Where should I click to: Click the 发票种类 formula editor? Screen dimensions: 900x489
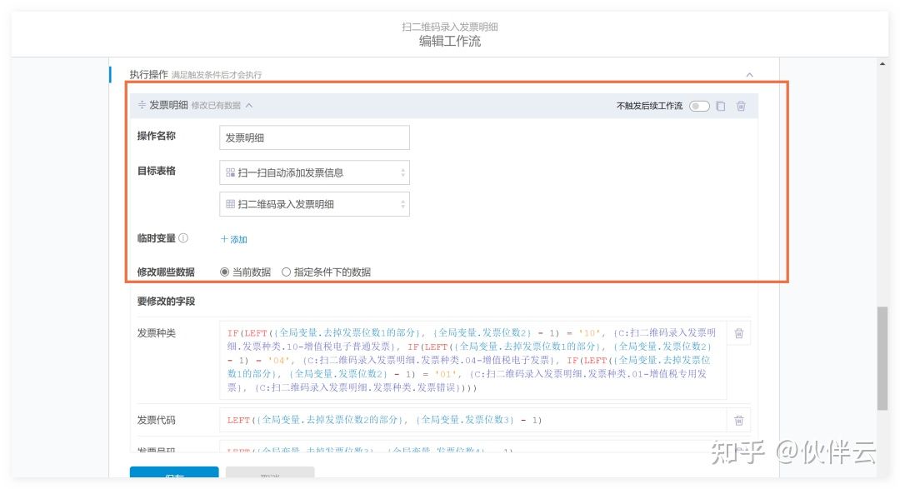pos(472,360)
